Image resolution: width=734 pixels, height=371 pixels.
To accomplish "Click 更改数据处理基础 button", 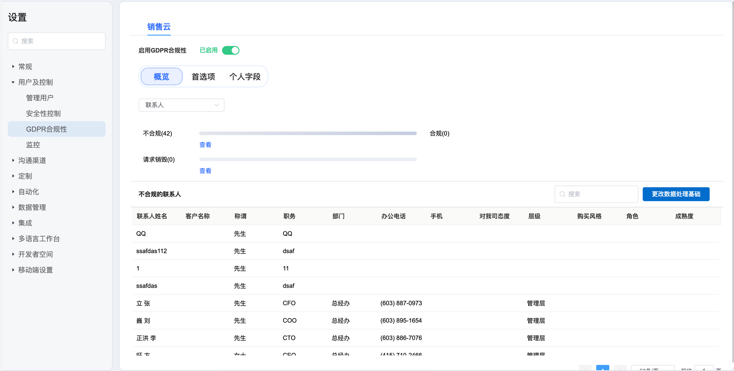I will pos(676,194).
